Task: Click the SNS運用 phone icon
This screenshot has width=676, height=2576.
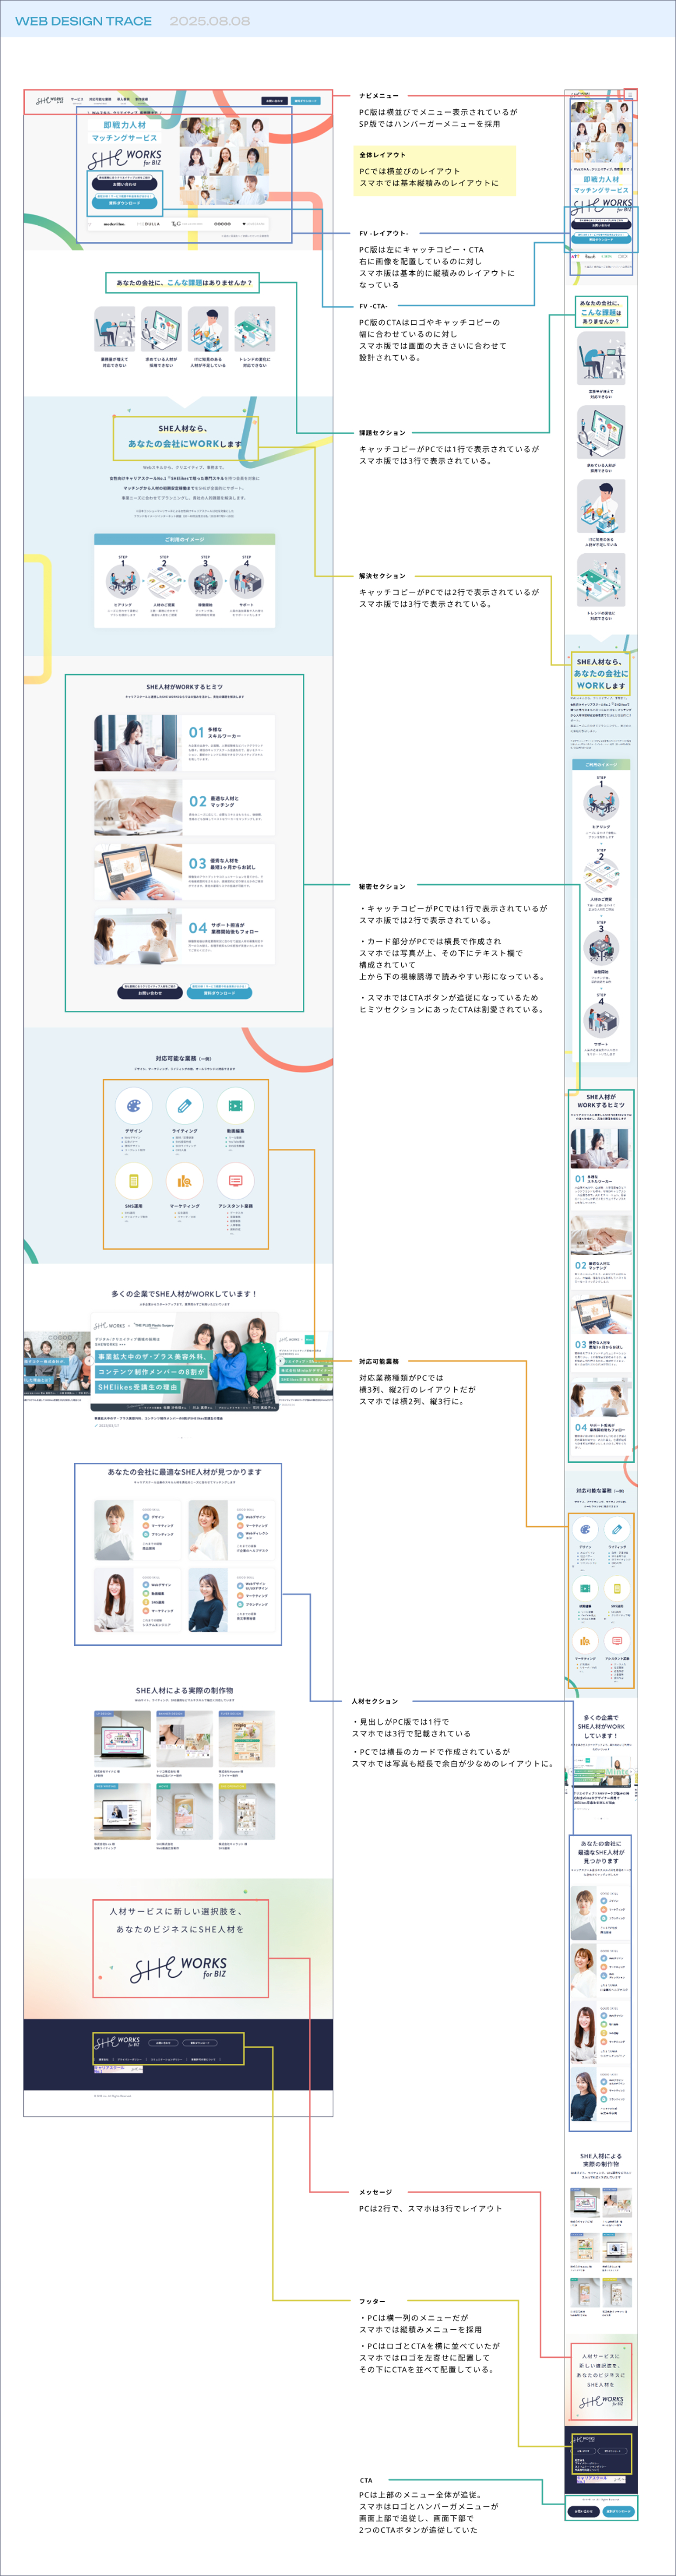Action: (134, 1181)
